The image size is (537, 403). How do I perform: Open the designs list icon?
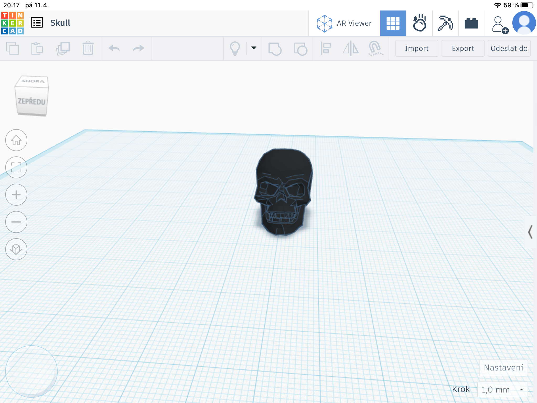37,23
